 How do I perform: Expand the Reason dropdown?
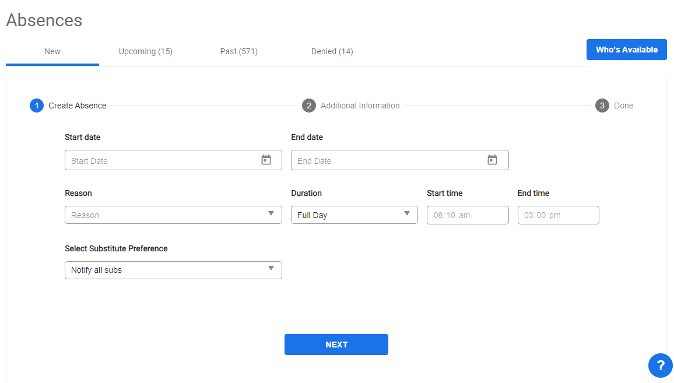173,215
